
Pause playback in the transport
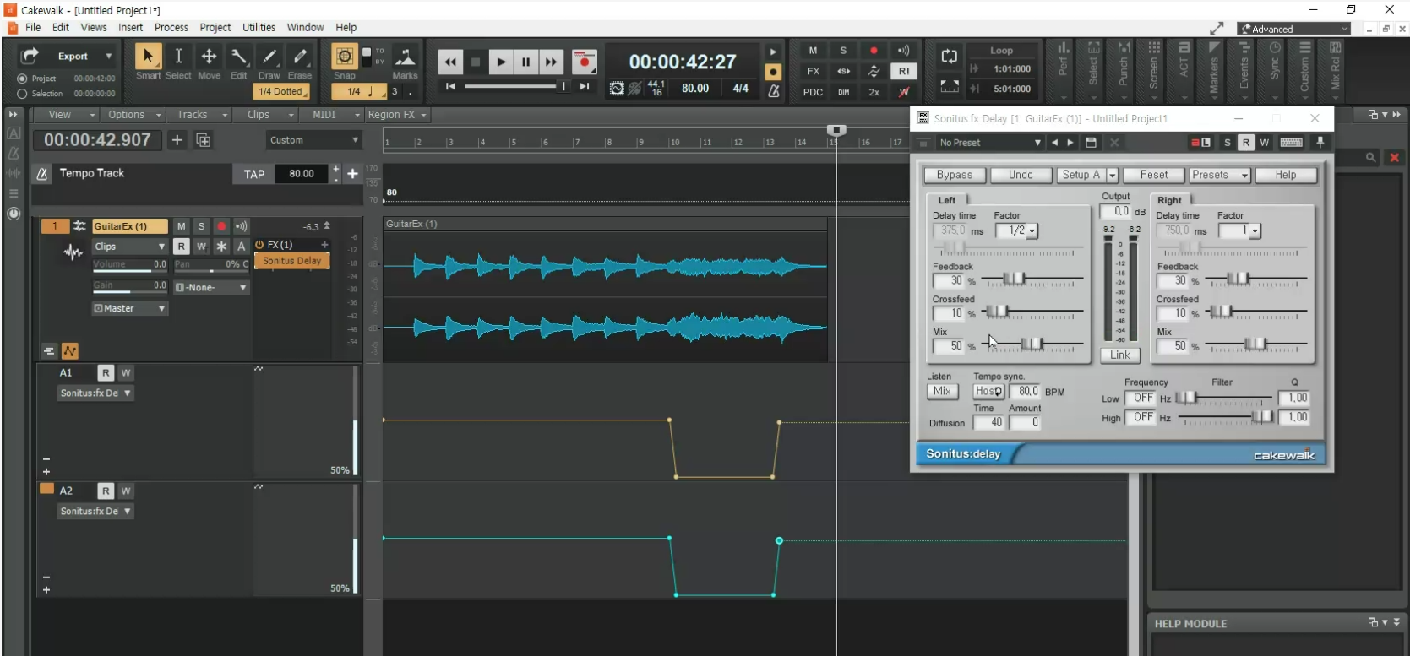(x=525, y=62)
